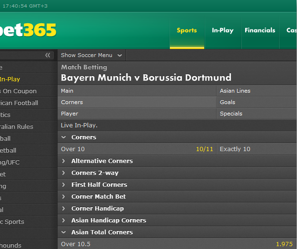Viewport: 297px width, 249px height.
Task: Expand the Asian Handicap Corners section
Action: click(x=177, y=220)
